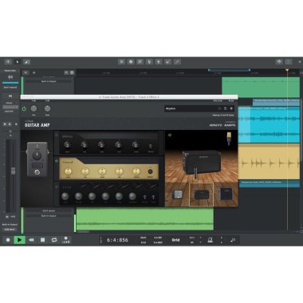Toggle the cabinet section green power indicator
The height and width of the screenshot is (303, 303).
170,135
